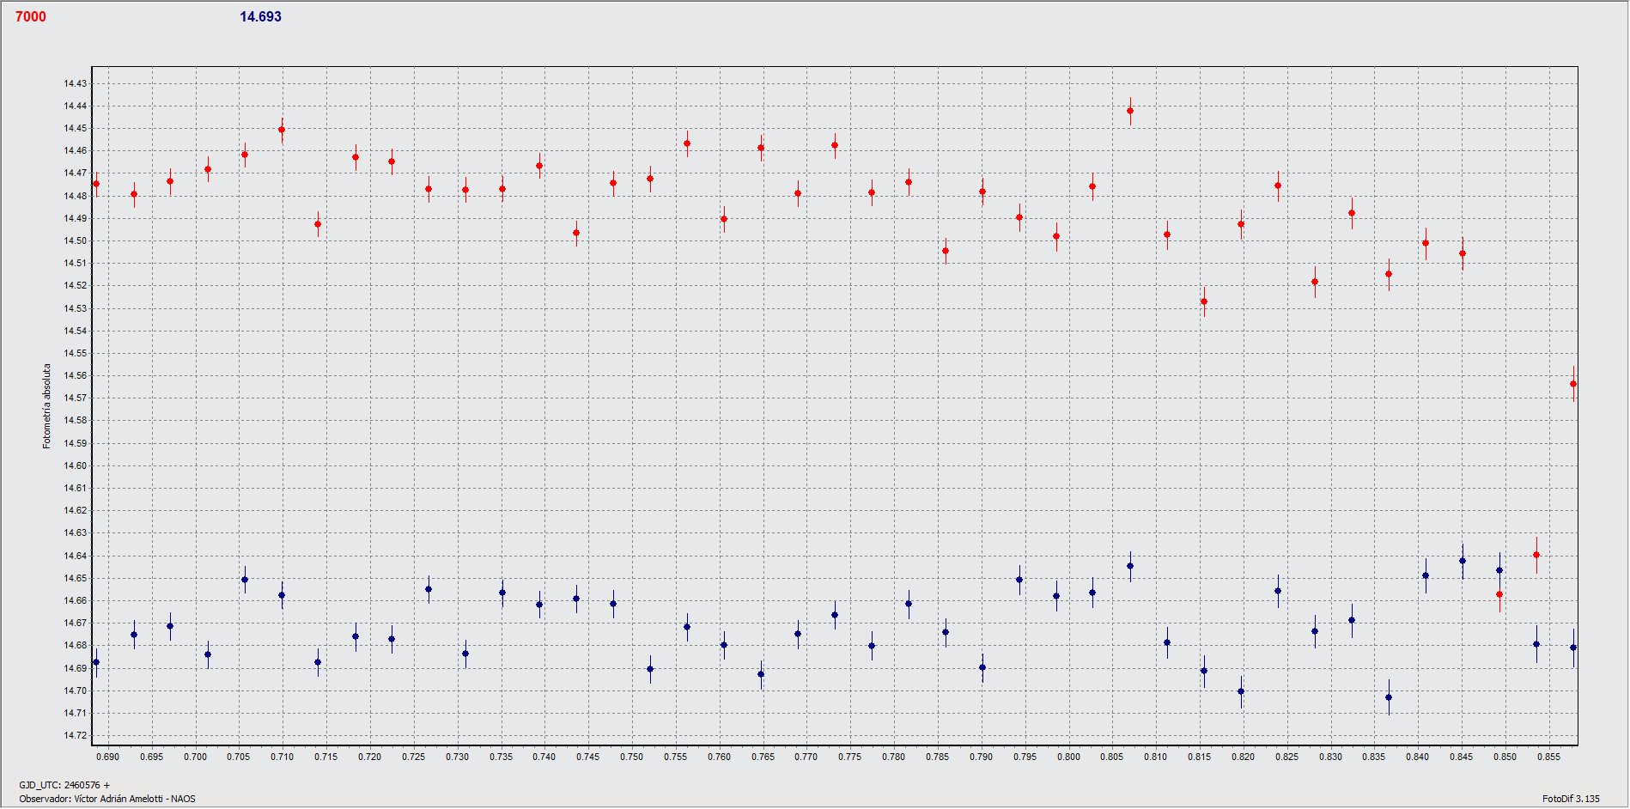Image resolution: width=1630 pixels, height=809 pixels.
Task: Select the red point near 14.56 at right edge
Action: [1573, 384]
